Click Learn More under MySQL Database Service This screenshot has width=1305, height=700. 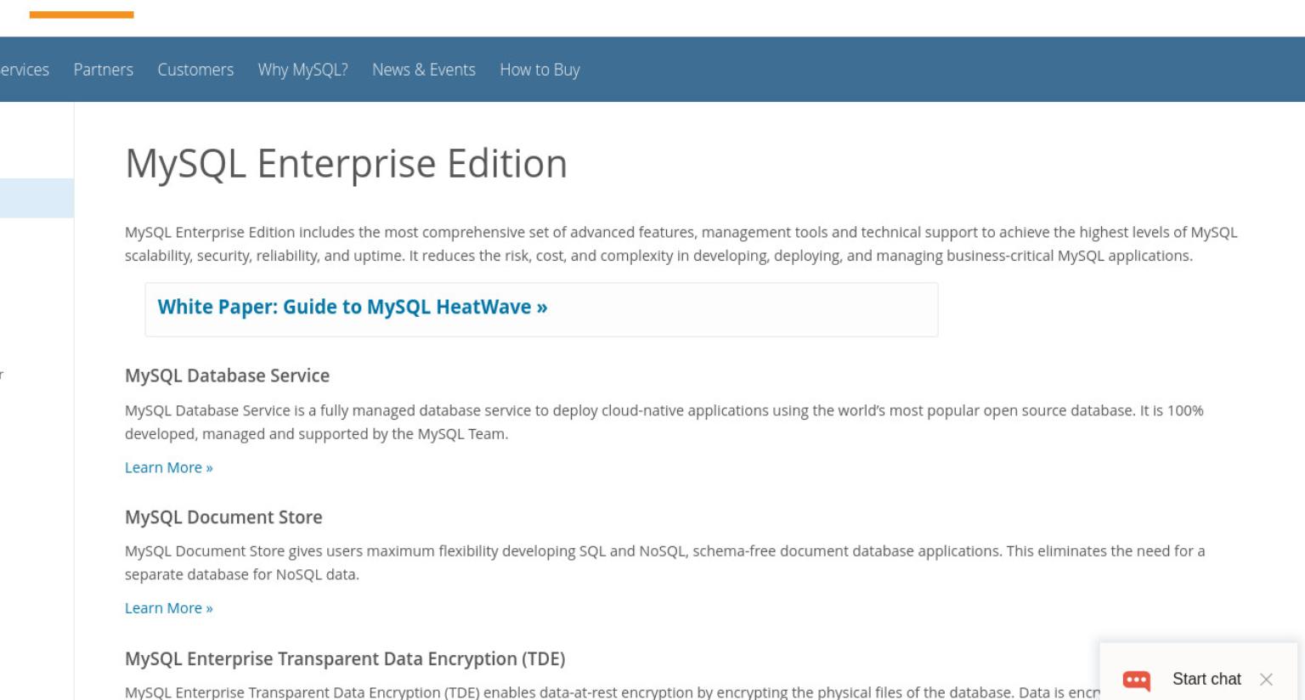[x=168, y=467]
